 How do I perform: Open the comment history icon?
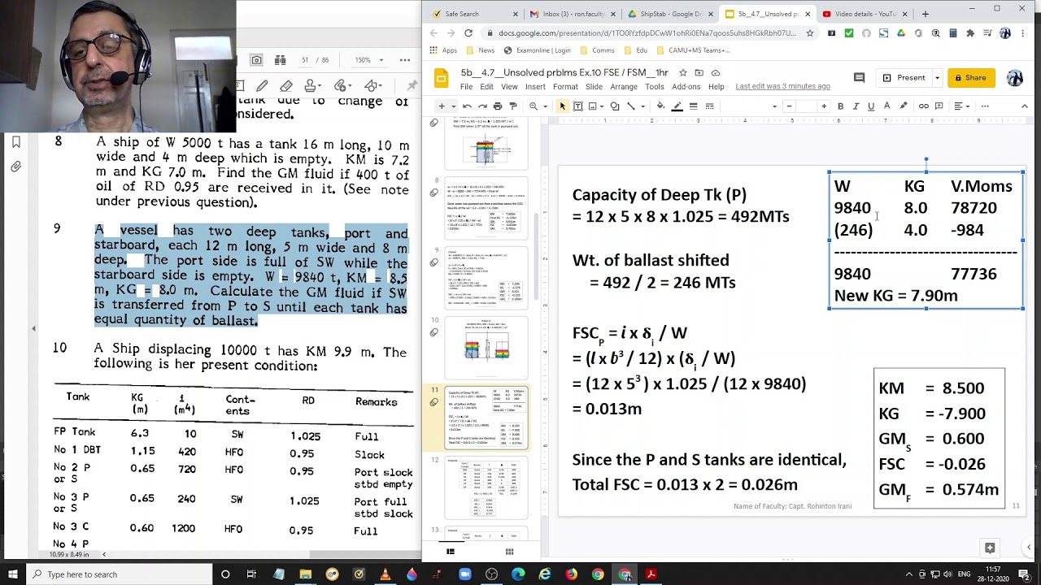tap(859, 78)
